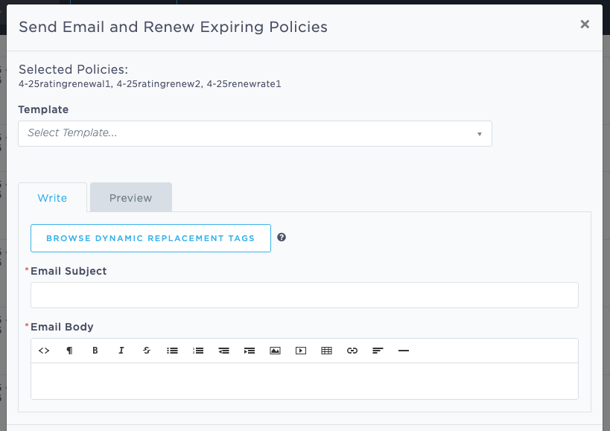Image resolution: width=610 pixels, height=431 pixels.
Task: Outdent the selected text
Action: point(223,351)
